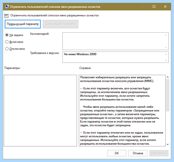Close the dialog with the X button

click(165, 7)
